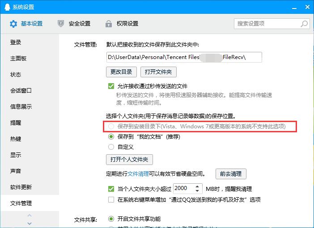Select the 自定义 radio button
314x228 pixels.
pyautogui.click(x=111, y=147)
